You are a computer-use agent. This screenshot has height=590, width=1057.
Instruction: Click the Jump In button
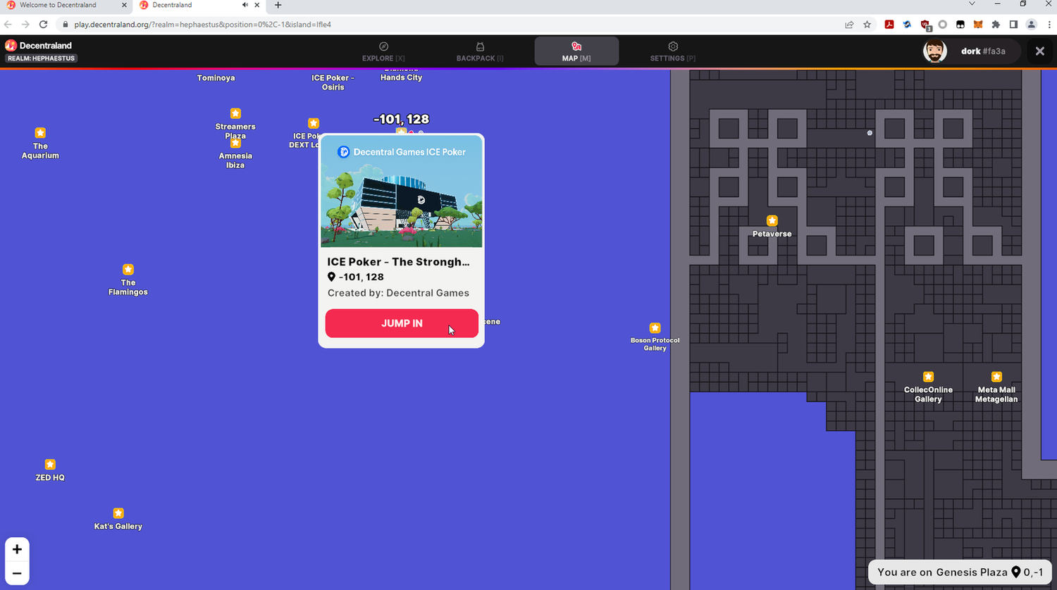click(x=402, y=323)
